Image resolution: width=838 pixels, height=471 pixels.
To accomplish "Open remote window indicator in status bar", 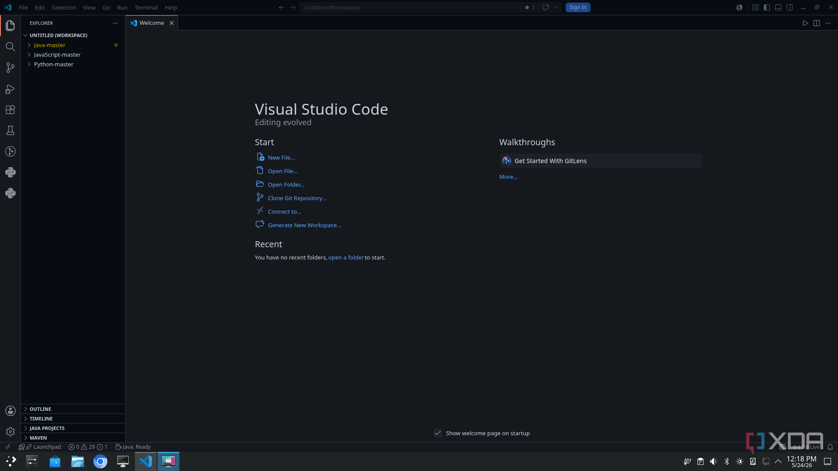I will (x=7, y=447).
